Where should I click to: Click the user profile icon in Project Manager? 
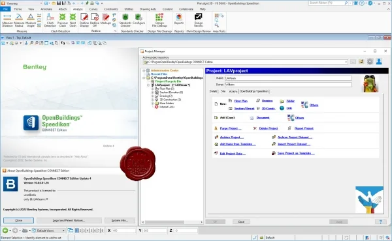[379, 61]
